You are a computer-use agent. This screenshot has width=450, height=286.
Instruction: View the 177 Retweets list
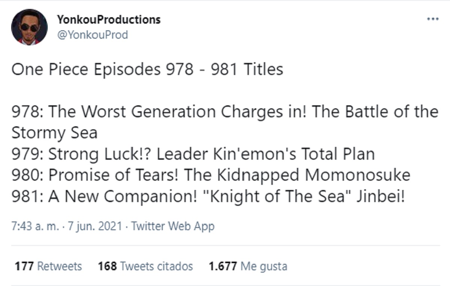[48, 266]
